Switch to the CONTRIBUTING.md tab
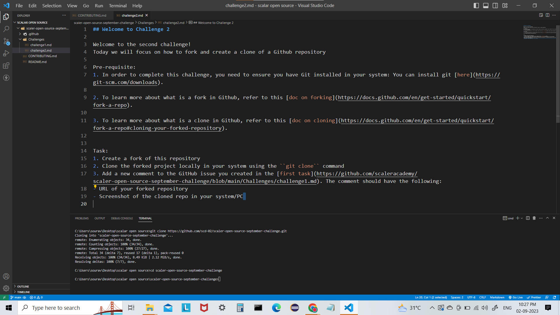Image resolution: width=560 pixels, height=315 pixels. point(92,15)
